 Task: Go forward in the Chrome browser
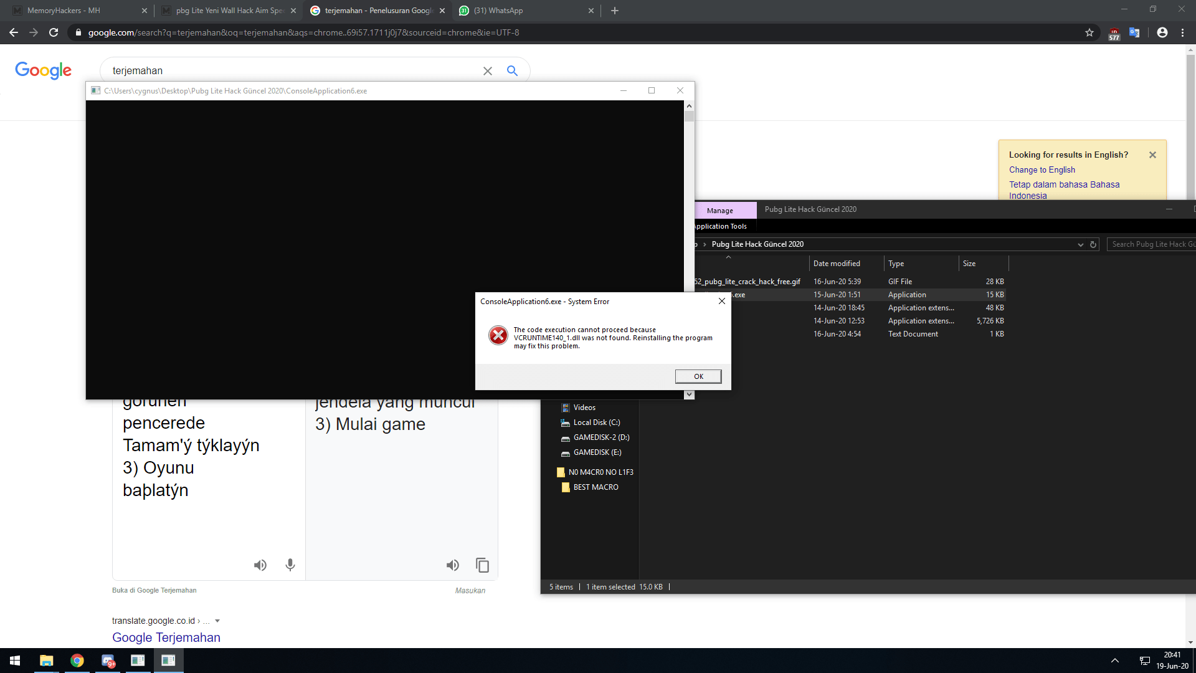34,32
